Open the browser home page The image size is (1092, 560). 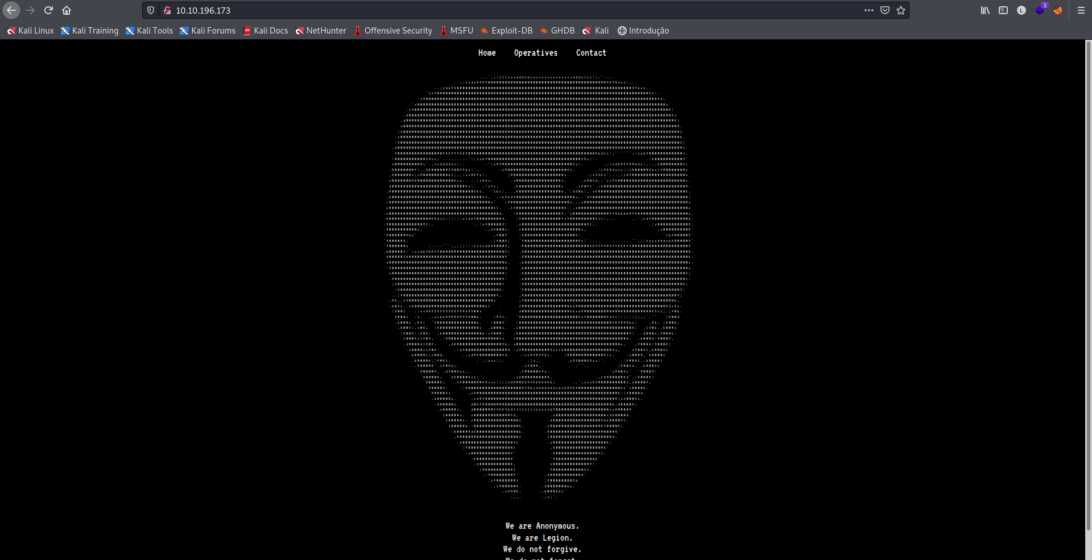[67, 10]
